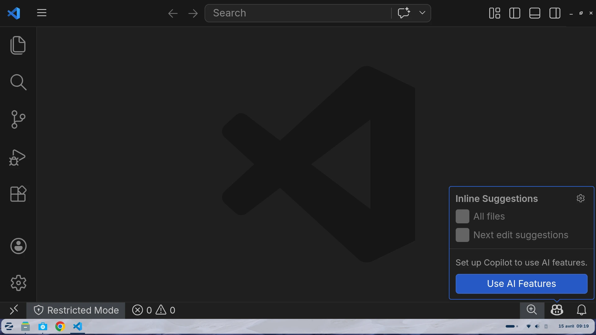Open the Search view in activity bar
This screenshot has height=335, width=596.
click(x=18, y=82)
